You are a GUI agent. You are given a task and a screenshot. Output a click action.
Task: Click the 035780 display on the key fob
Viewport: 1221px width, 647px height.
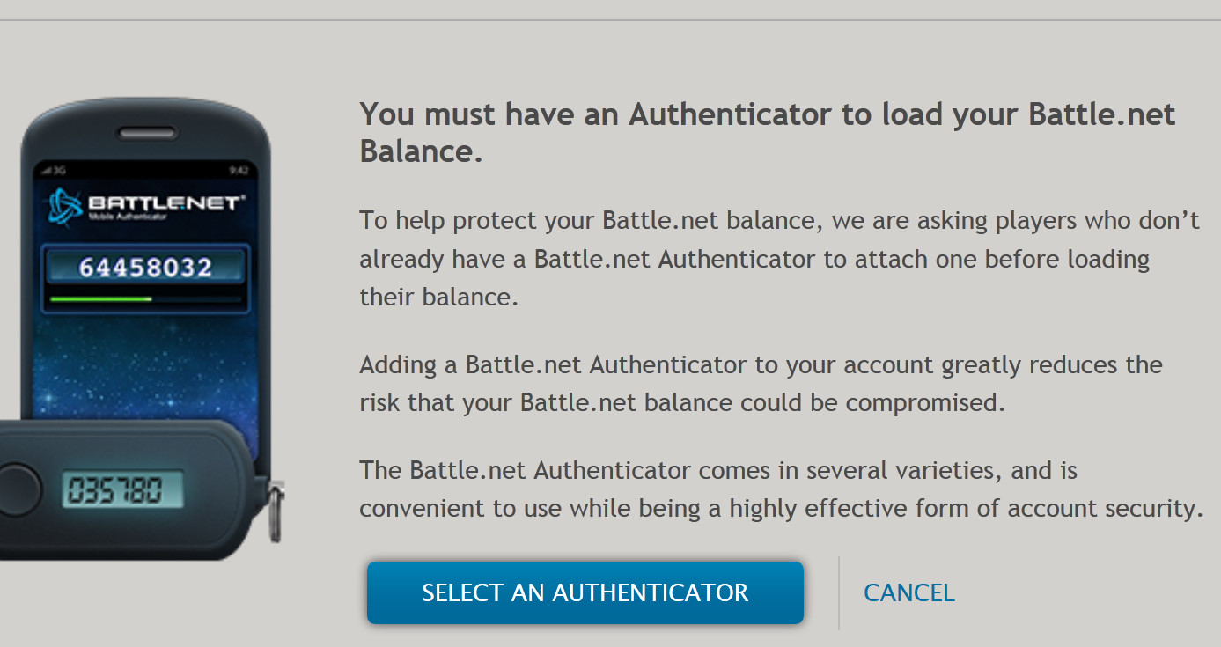coord(122,489)
